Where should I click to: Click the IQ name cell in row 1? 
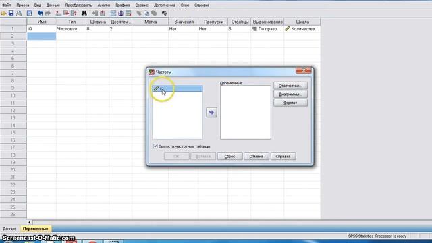click(x=42, y=28)
